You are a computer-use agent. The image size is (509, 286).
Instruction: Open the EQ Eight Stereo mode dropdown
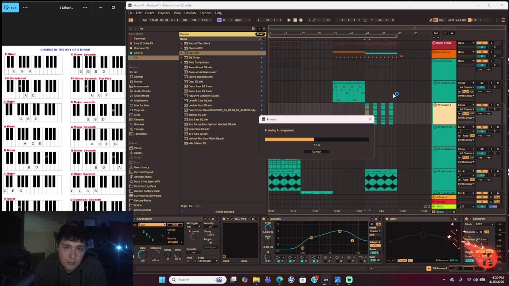[x=375, y=231]
